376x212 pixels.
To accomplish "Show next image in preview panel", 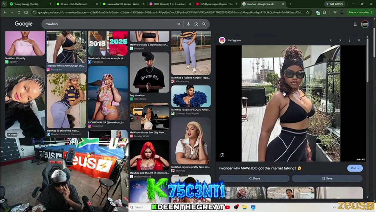I will coord(340,40).
